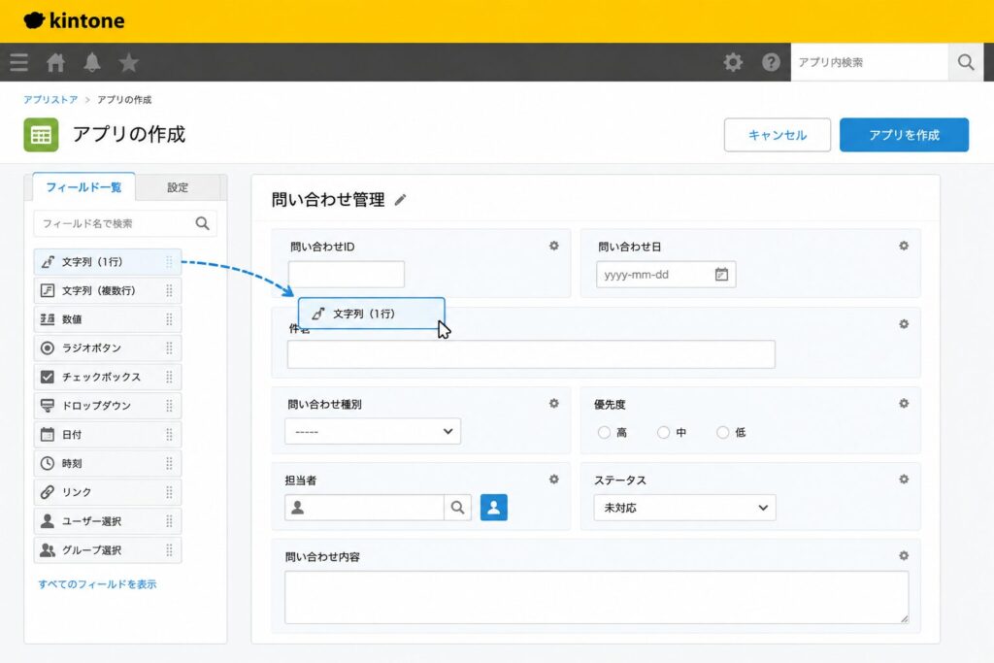Viewport: 994px width, 663px height.
Task: Click the フィールド名で検索 search box
Action: point(125,223)
